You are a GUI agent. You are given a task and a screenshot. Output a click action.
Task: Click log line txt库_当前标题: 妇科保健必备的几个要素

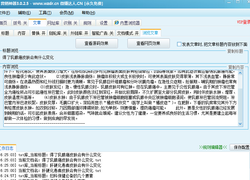[x=56, y=176]
